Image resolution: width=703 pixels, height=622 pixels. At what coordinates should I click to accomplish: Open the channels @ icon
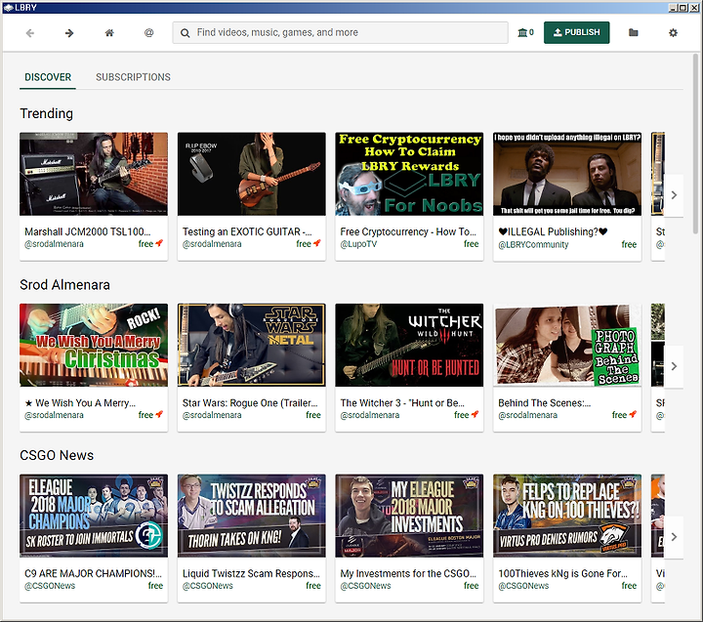point(148,33)
